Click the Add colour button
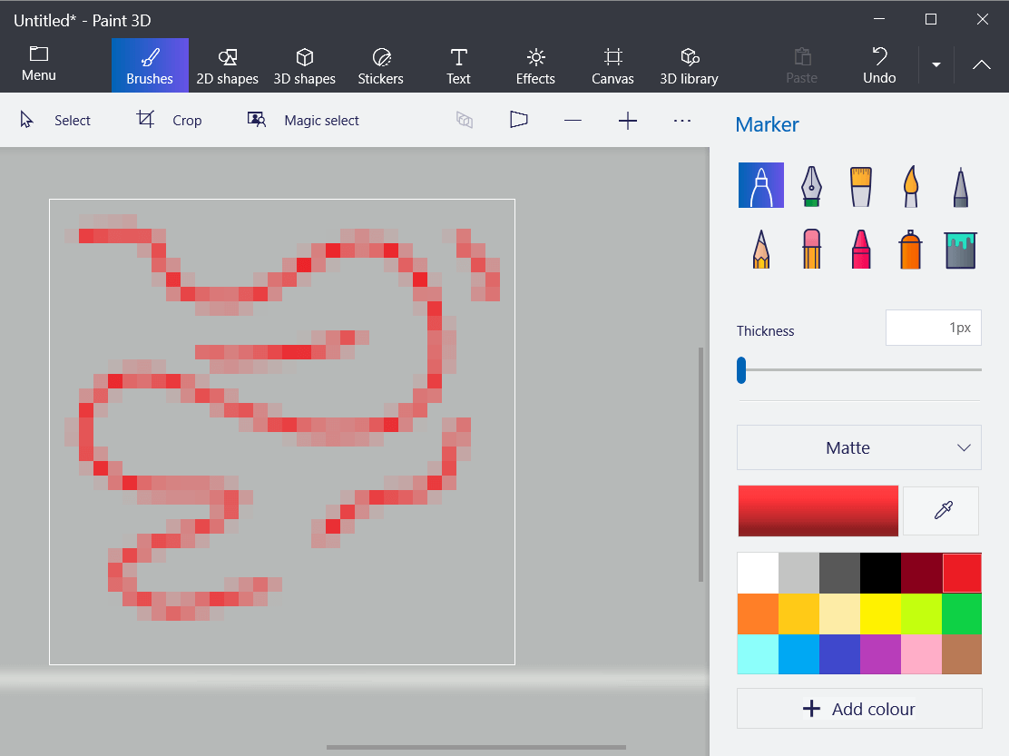Image resolution: width=1009 pixels, height=756 pixels. (858, 708)
